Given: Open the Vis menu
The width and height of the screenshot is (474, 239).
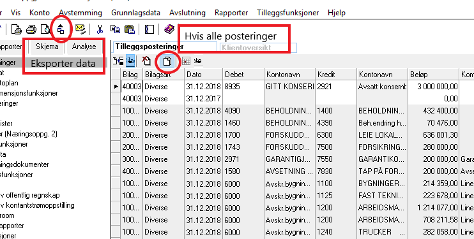Looking at the screenshot, I should pos(16,13).
